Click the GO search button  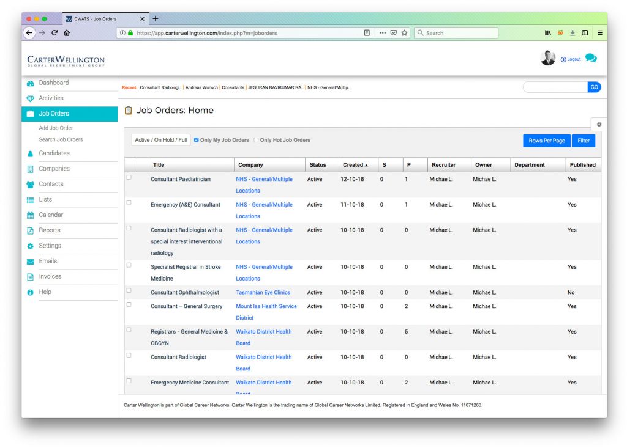coord(594,87)
